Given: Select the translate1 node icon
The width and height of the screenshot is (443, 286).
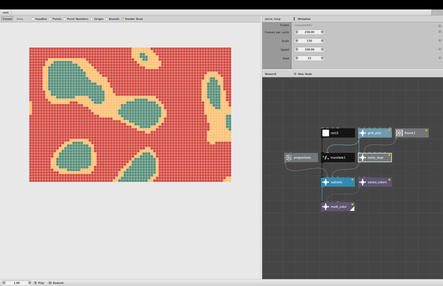Looking at the screenshot, I should 326,158.
